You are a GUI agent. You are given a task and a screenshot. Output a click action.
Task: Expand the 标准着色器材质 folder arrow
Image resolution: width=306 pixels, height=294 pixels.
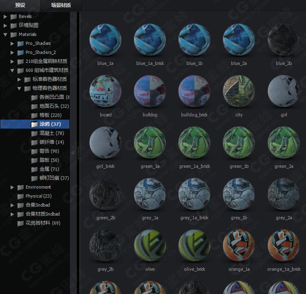(19, 80)
